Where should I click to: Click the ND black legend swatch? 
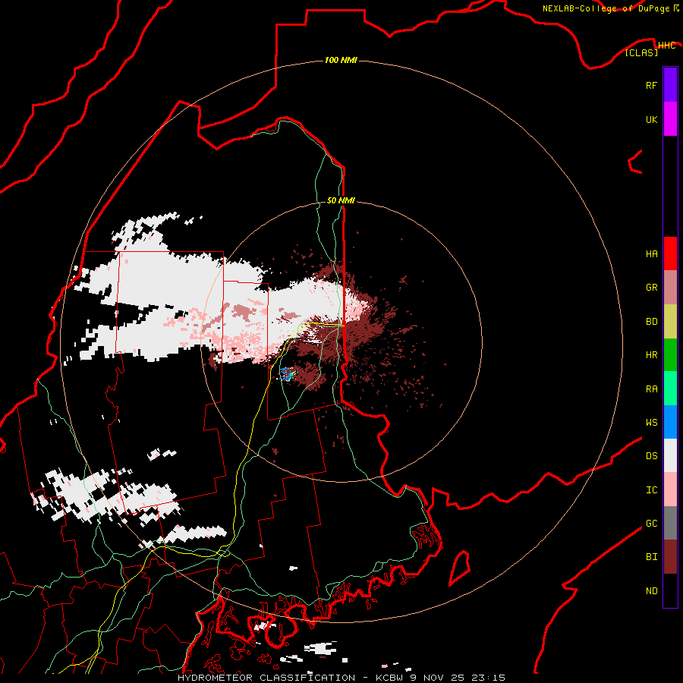[670, 590]
